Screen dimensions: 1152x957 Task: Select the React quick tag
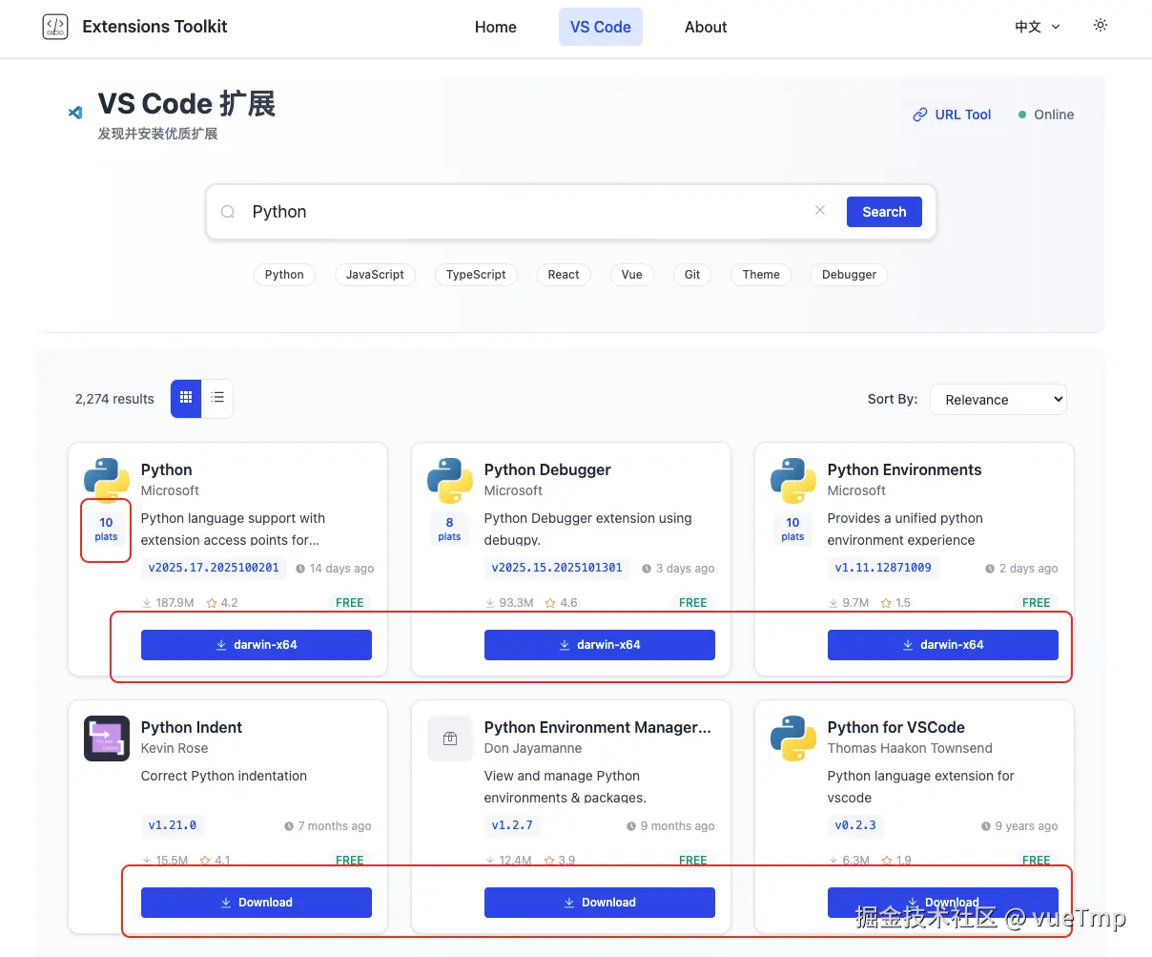click(x=564, y=275)
